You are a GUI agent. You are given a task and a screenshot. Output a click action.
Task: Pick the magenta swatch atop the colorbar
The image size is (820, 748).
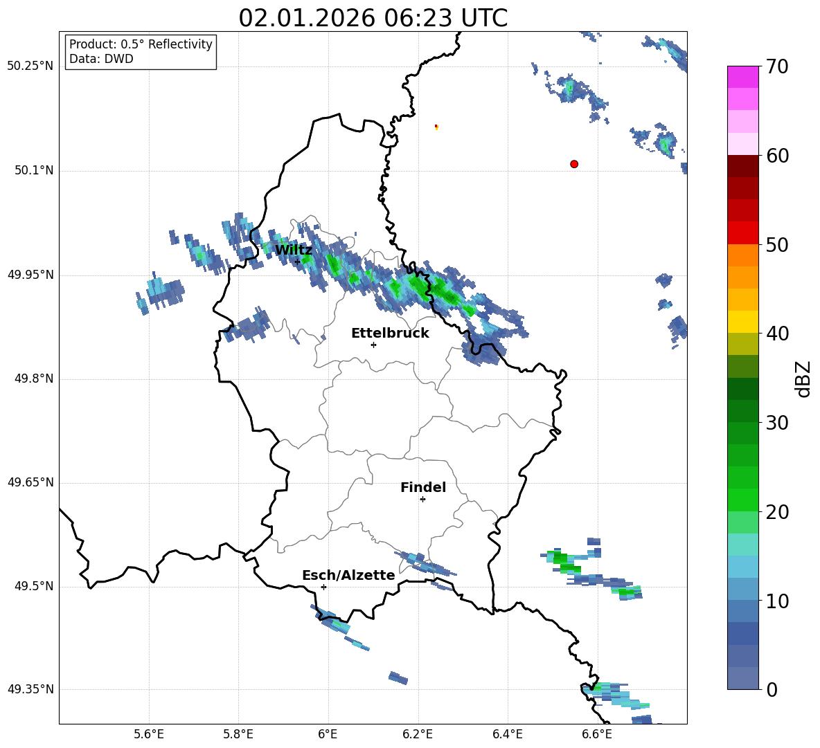coord(743,77)
